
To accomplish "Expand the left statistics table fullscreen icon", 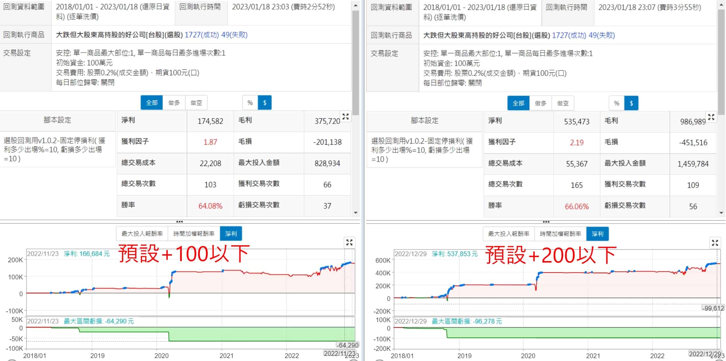I will point(346,117).
